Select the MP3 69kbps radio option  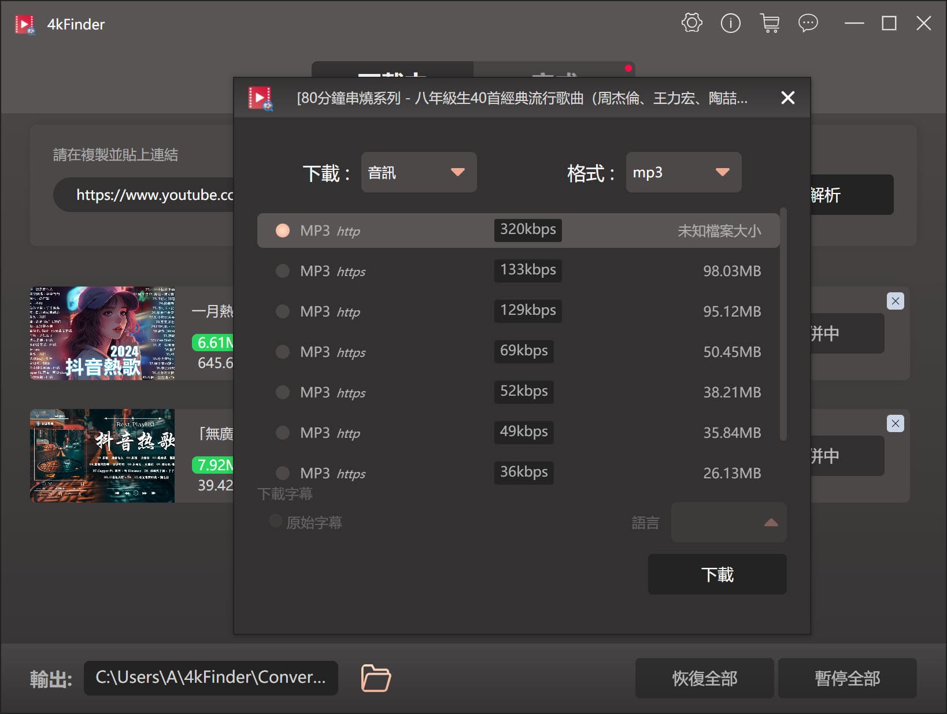283,352
